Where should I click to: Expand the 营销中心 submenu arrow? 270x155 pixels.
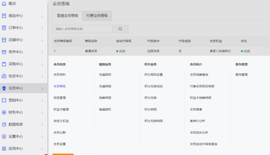click(x=42, y=100)
